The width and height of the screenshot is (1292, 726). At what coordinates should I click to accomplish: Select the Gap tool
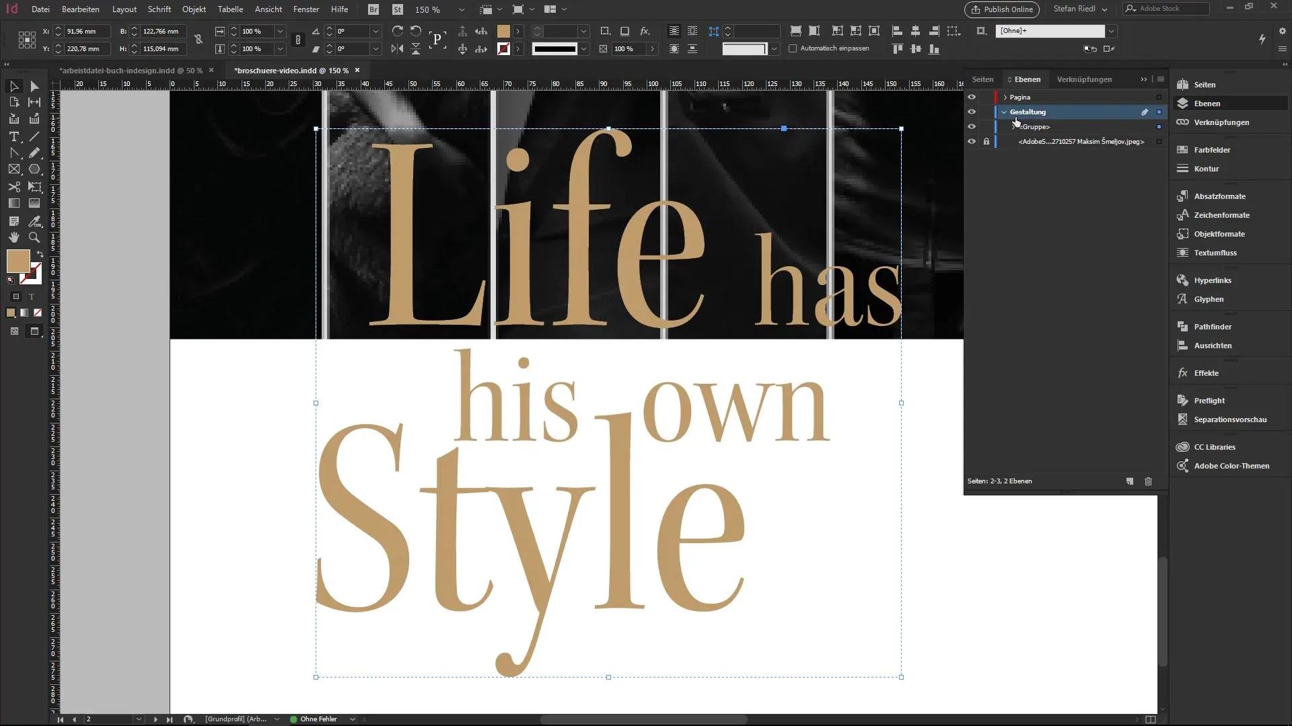[x=34, y=102]
